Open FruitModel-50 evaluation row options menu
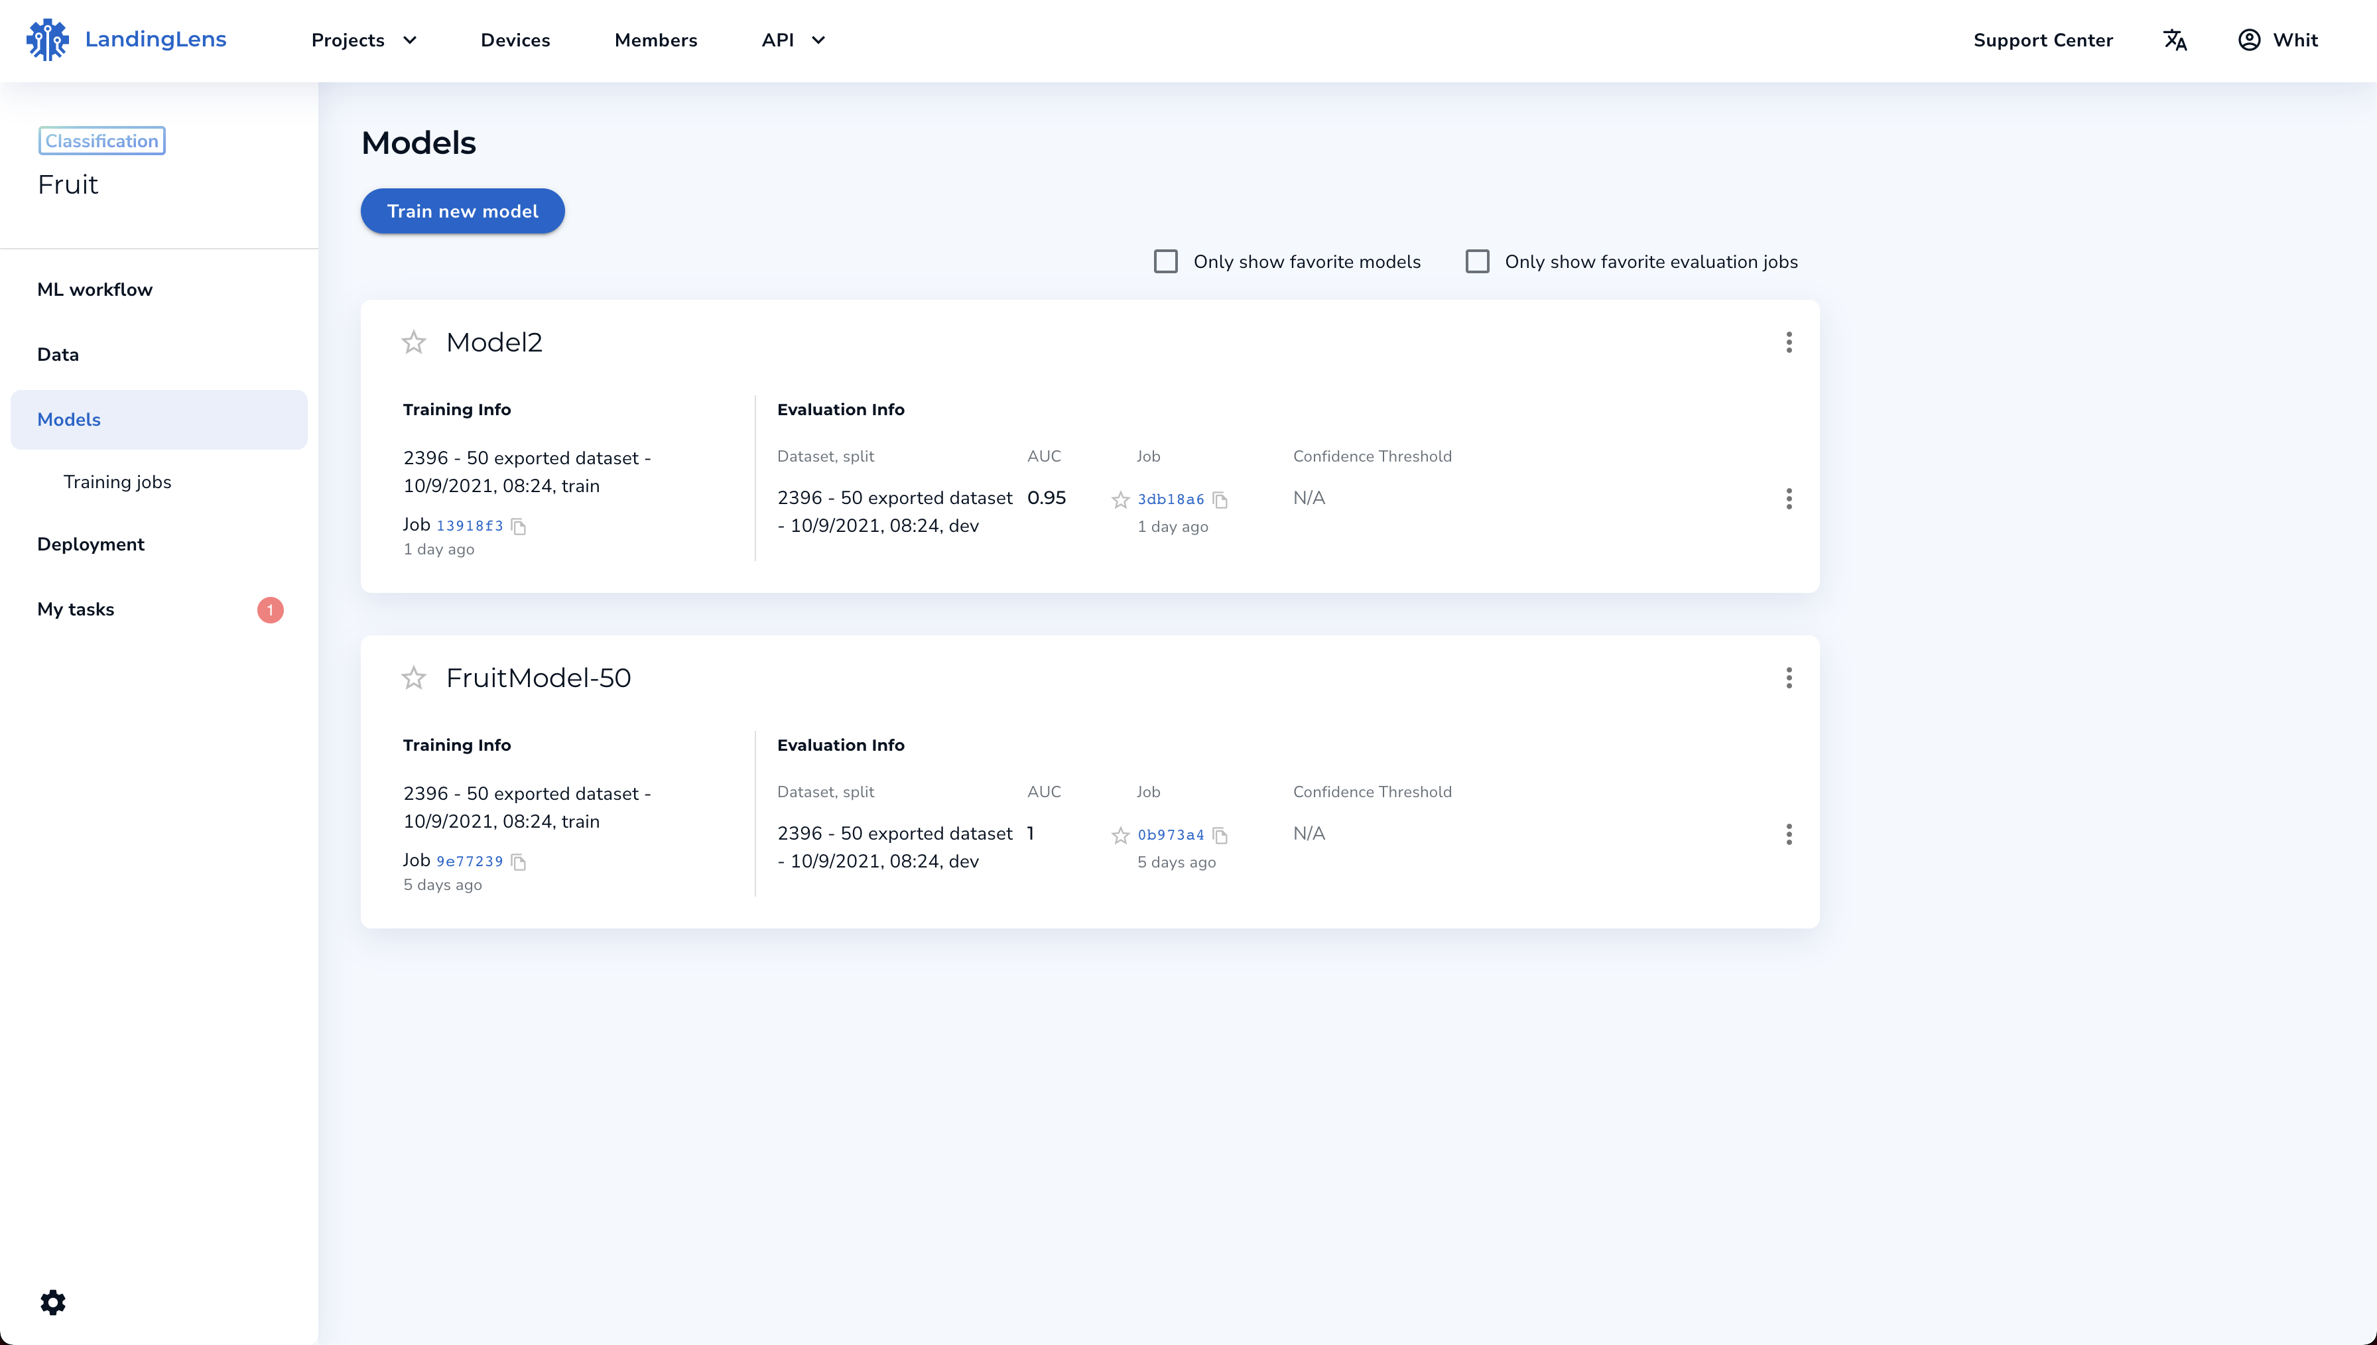 1789,835
